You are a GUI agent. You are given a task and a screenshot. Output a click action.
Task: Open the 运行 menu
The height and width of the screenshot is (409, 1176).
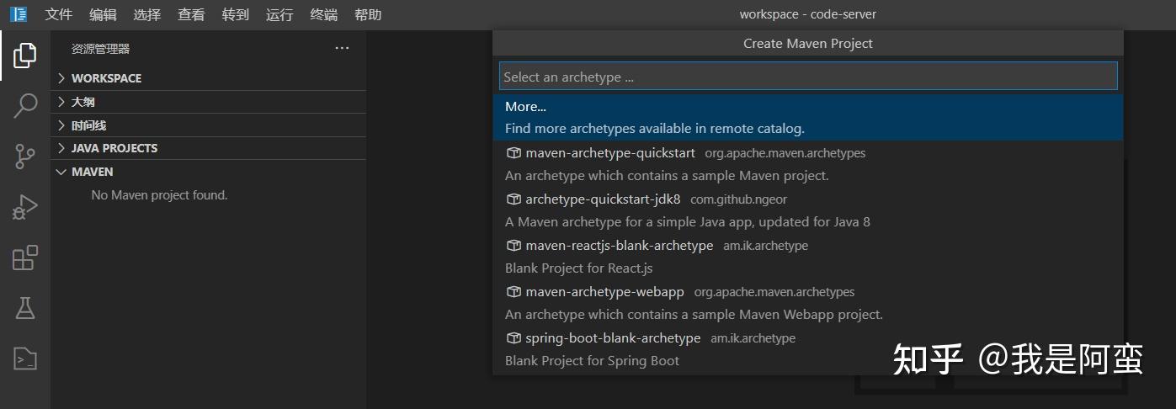pyautogui.click(x=279, y=14)
